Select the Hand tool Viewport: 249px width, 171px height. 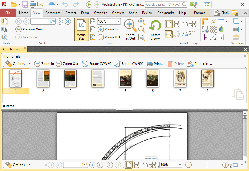(4, 22)
